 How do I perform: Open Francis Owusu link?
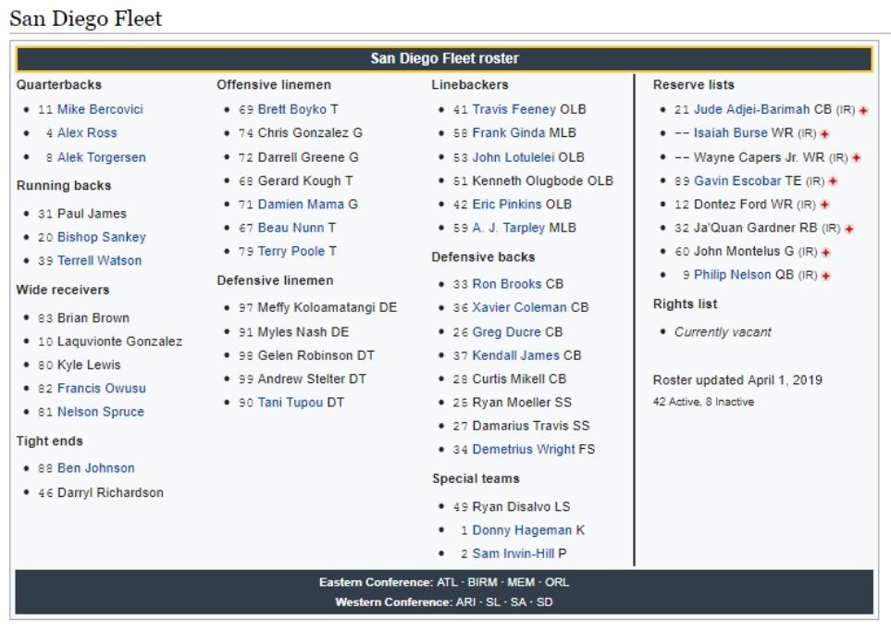(101, 389)
